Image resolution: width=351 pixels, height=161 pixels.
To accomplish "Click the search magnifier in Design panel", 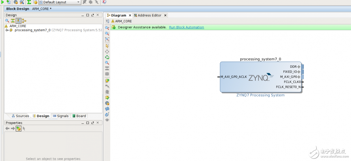I will point(7,21).
